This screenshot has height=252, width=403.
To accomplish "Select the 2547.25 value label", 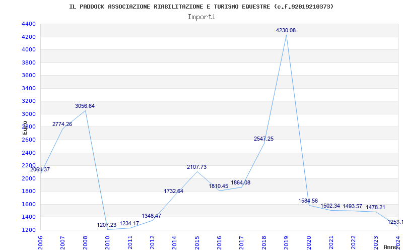I will (x=263, y=139).
